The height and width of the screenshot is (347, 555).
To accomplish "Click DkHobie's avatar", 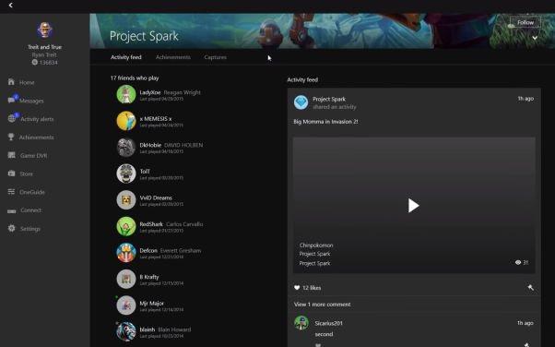I will pyautogui.click(x=126, y=147).
